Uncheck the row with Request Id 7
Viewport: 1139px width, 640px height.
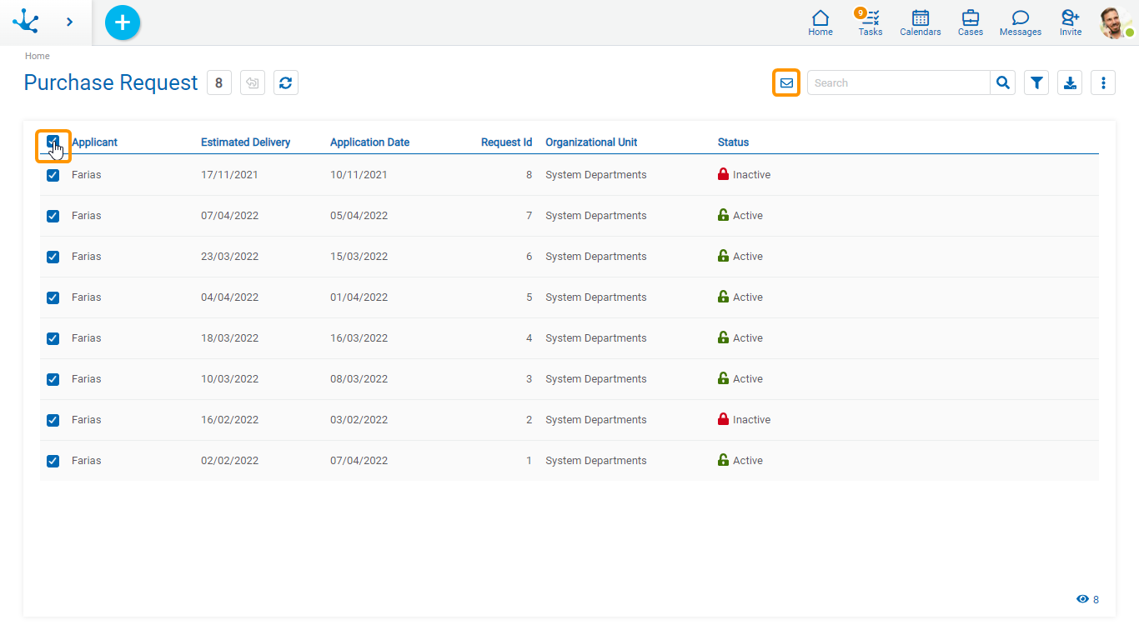click(x=53, y=216)
